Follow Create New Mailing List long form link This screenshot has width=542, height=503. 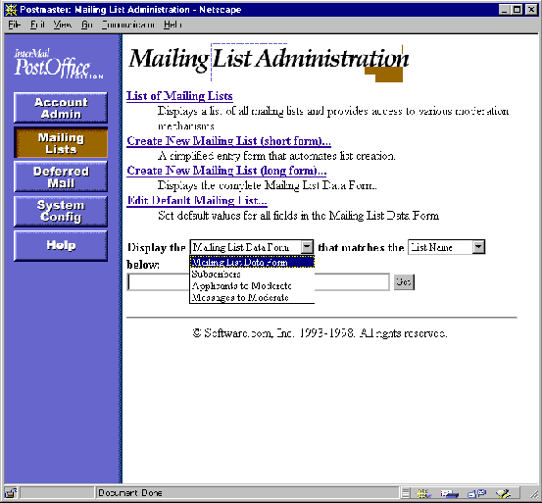[226, 171]
